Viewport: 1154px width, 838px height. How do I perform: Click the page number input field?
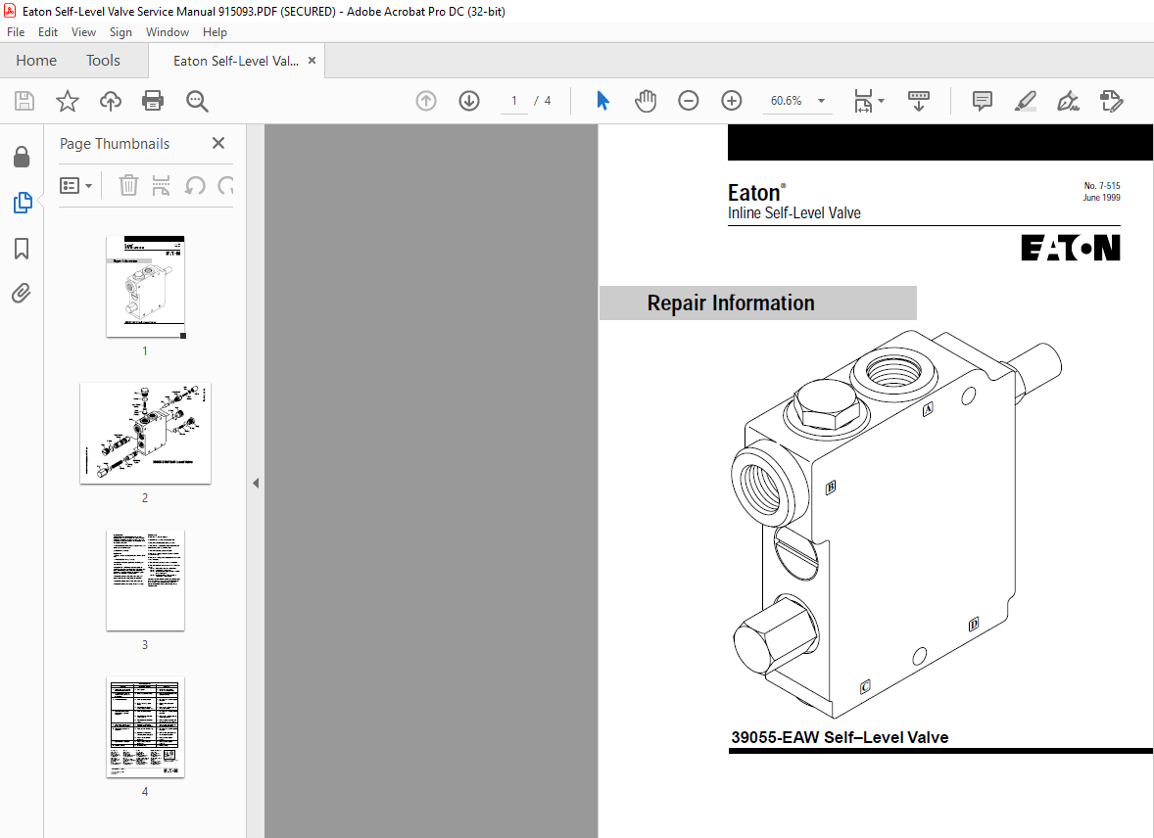(513, 101)
